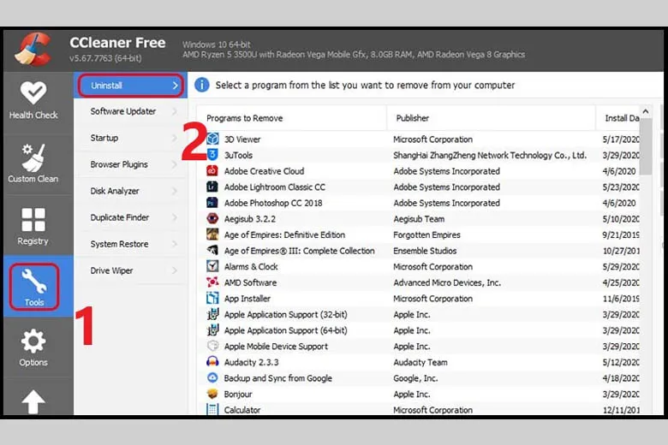Image resolution: width=668 pixels, height=445 pixels.
Task: Select the Audacity Team publisher cell
Action: [x=420, y=362]
